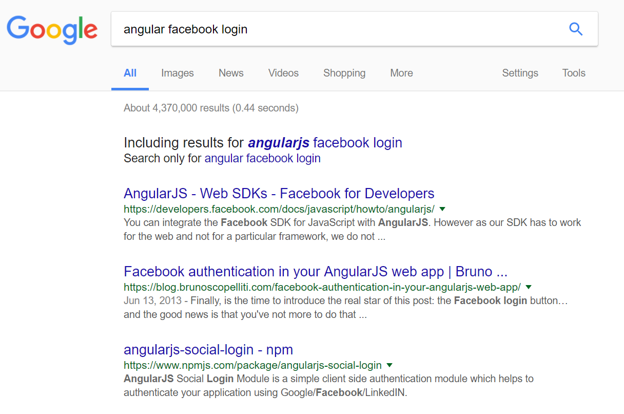Expand arrow beside developers.facebook.com URL

pos(442,209)
